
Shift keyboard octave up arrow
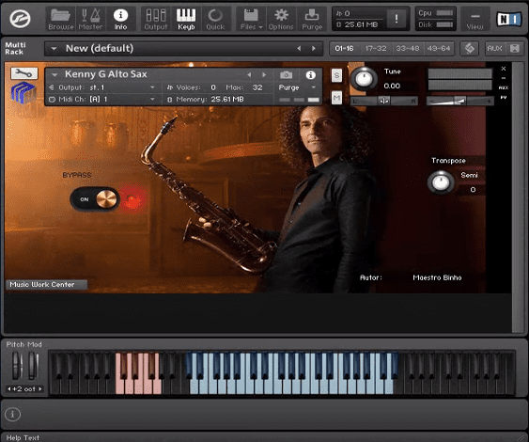(x=40, y=389)
